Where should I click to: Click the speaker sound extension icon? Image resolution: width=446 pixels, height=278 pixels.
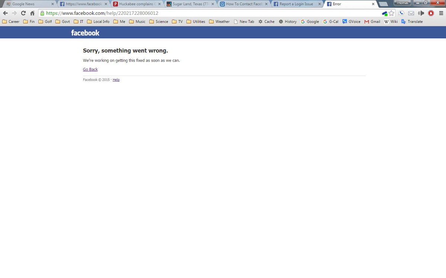click(x=421, y=13)
